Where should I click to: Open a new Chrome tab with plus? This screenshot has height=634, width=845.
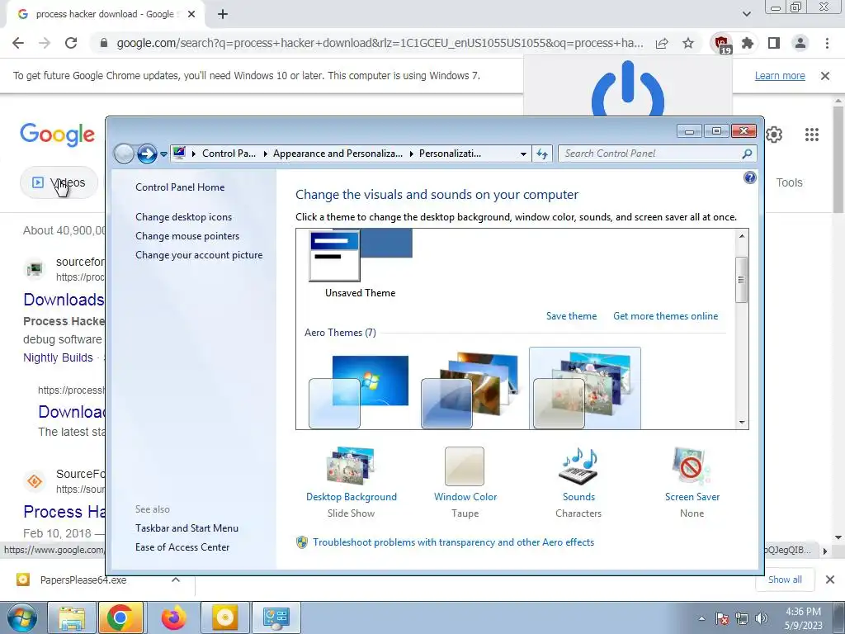point(223,14)
